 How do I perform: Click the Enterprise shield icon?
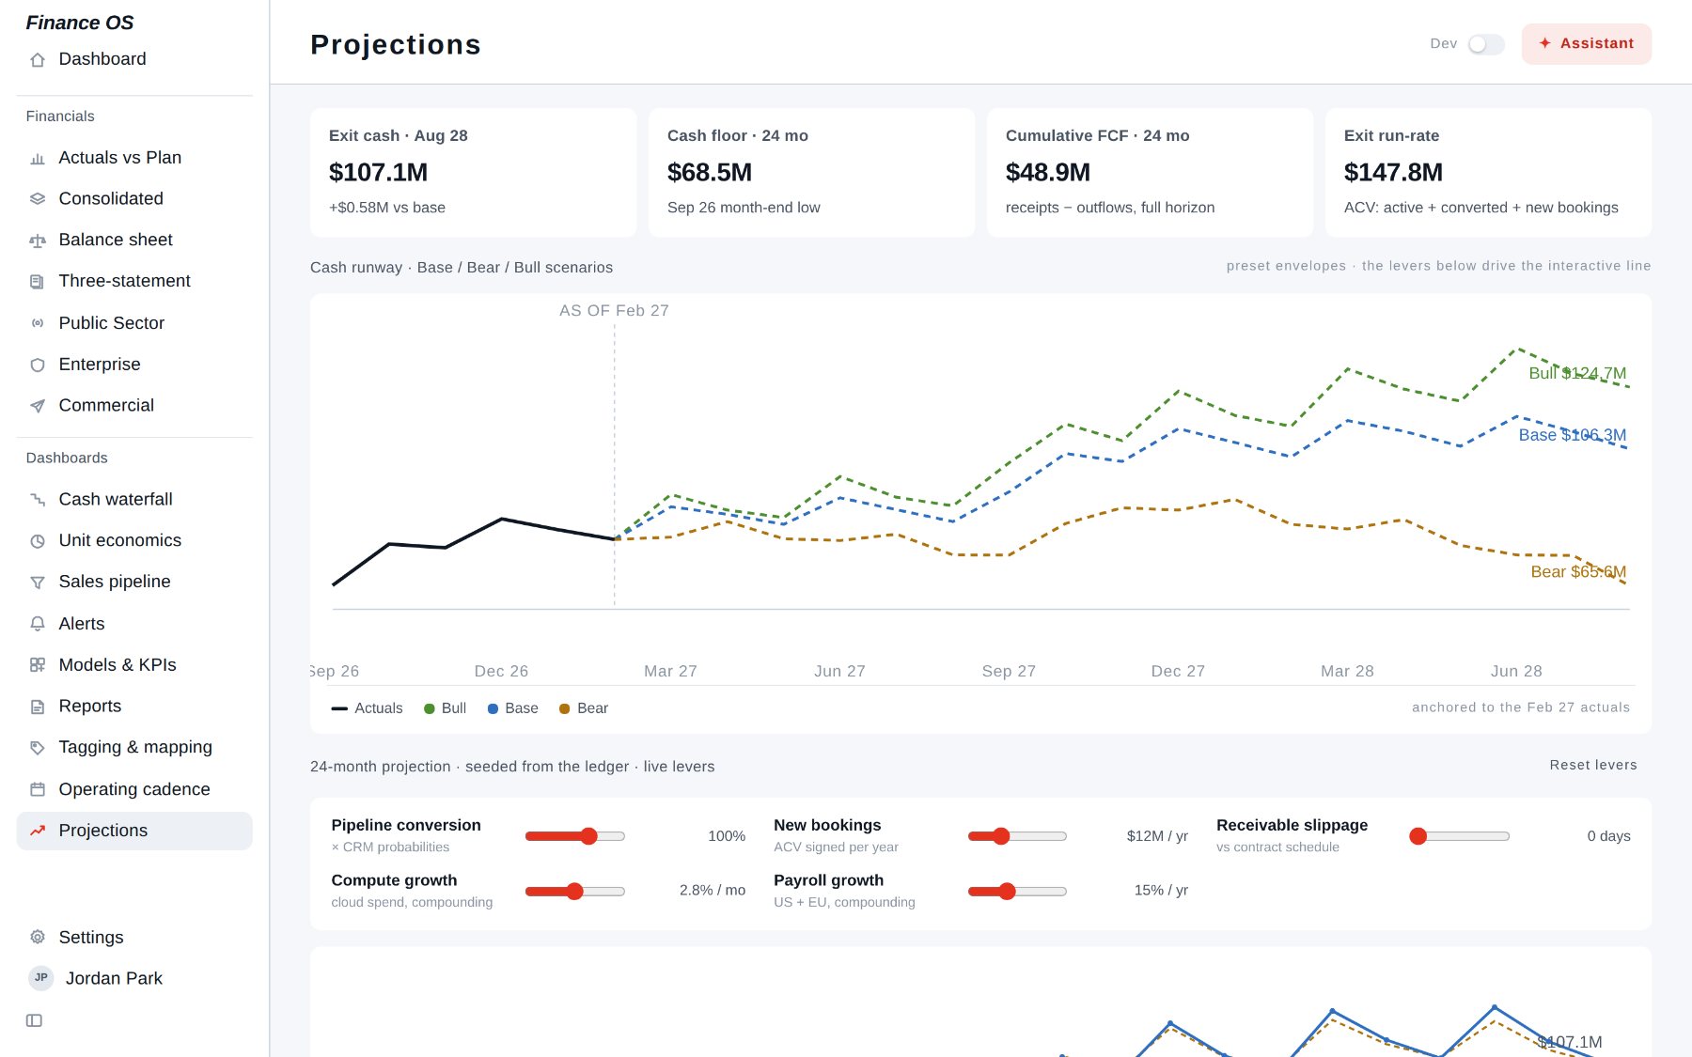click(38, 365)
